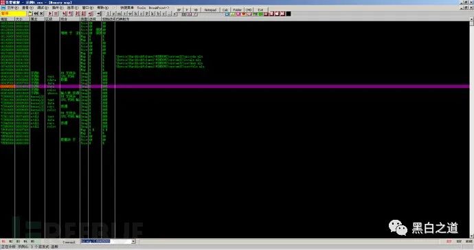Click the Notepad shortcut button
474x250 pixels.
[210, 10]
